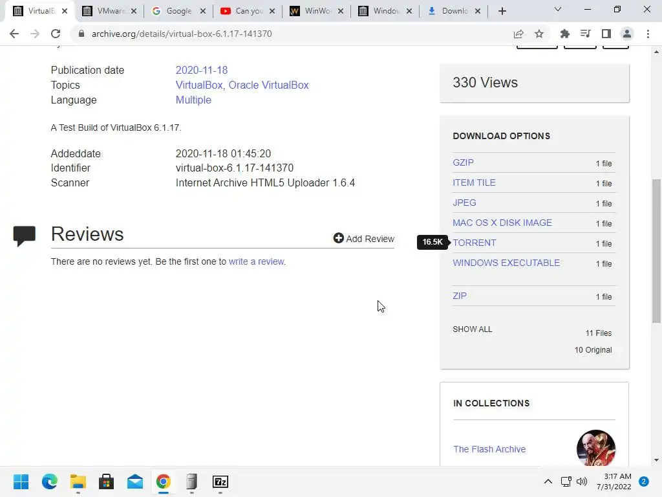This screenshot has height=497, width=662.
Task: Open Microsoft Store from taskbar
Action: pos(107,481)
